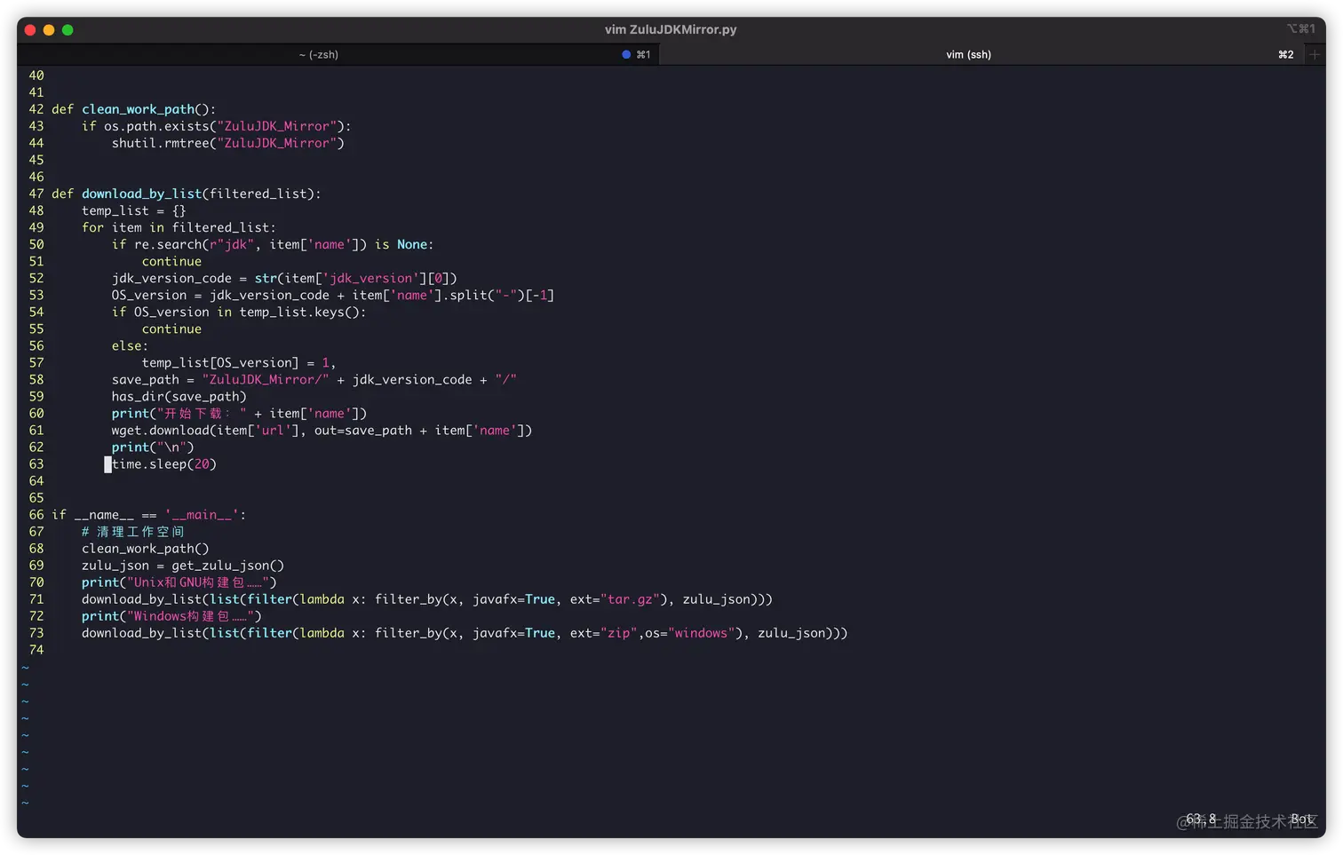Click the 'windows' zip download_by_list line

click(465, 633)
